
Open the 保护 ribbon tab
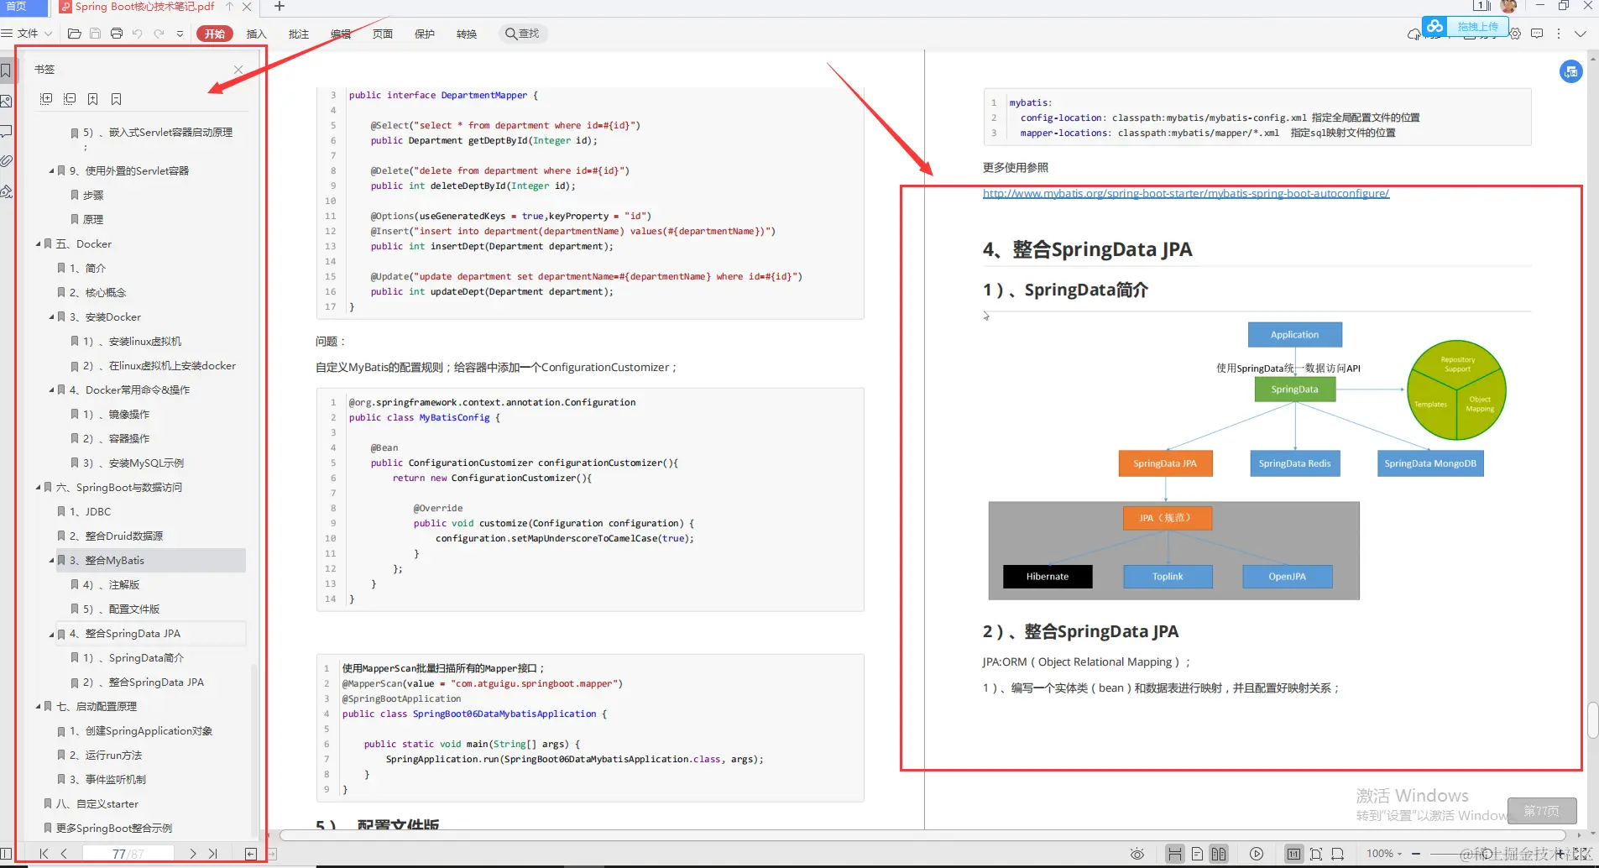pyautogui.click(x=425, y=34)
